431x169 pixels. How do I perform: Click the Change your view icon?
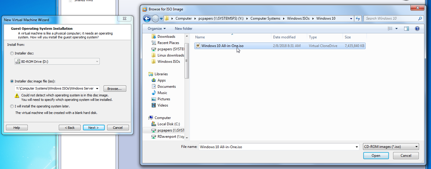coord(390,29)
